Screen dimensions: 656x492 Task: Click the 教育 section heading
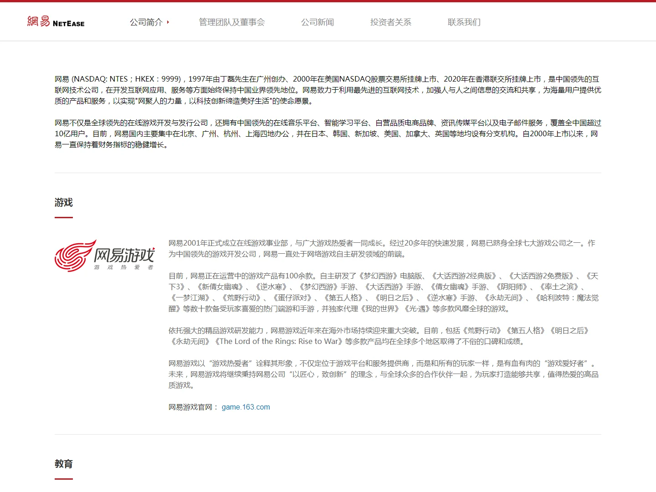tap(64, 464)
